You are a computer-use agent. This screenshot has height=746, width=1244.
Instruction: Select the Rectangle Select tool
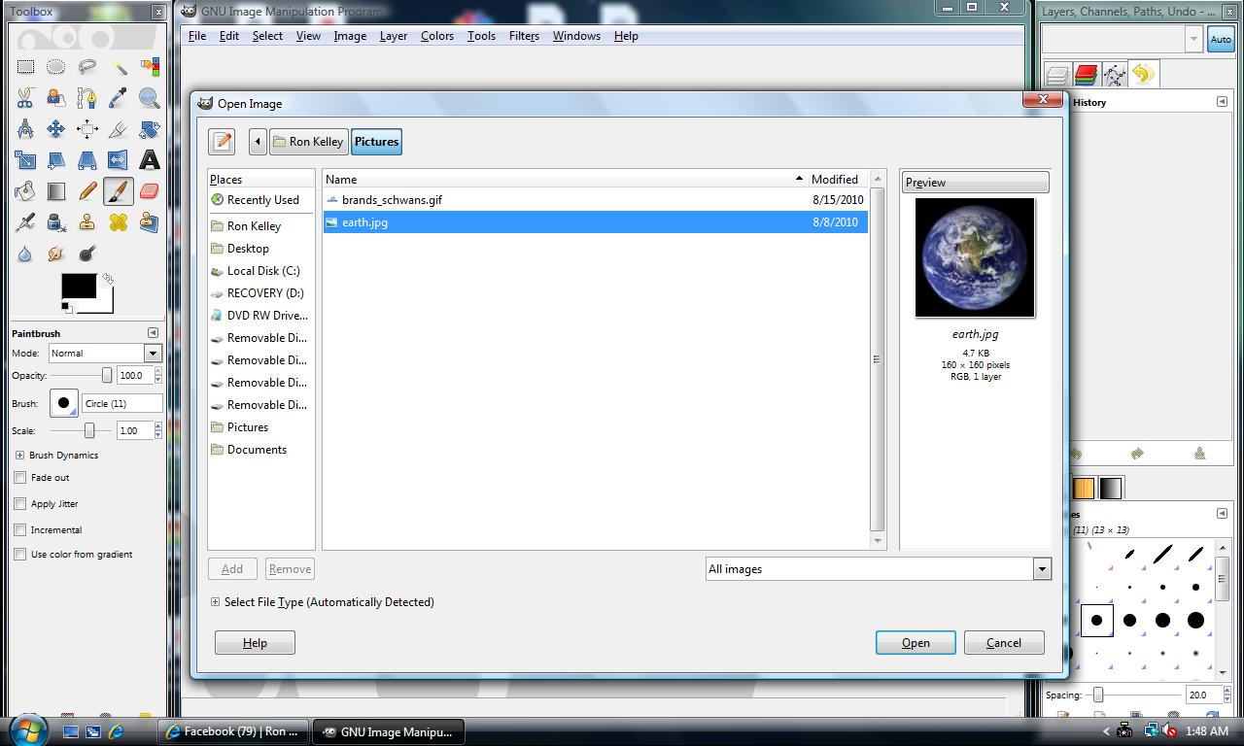pos(25,67)
